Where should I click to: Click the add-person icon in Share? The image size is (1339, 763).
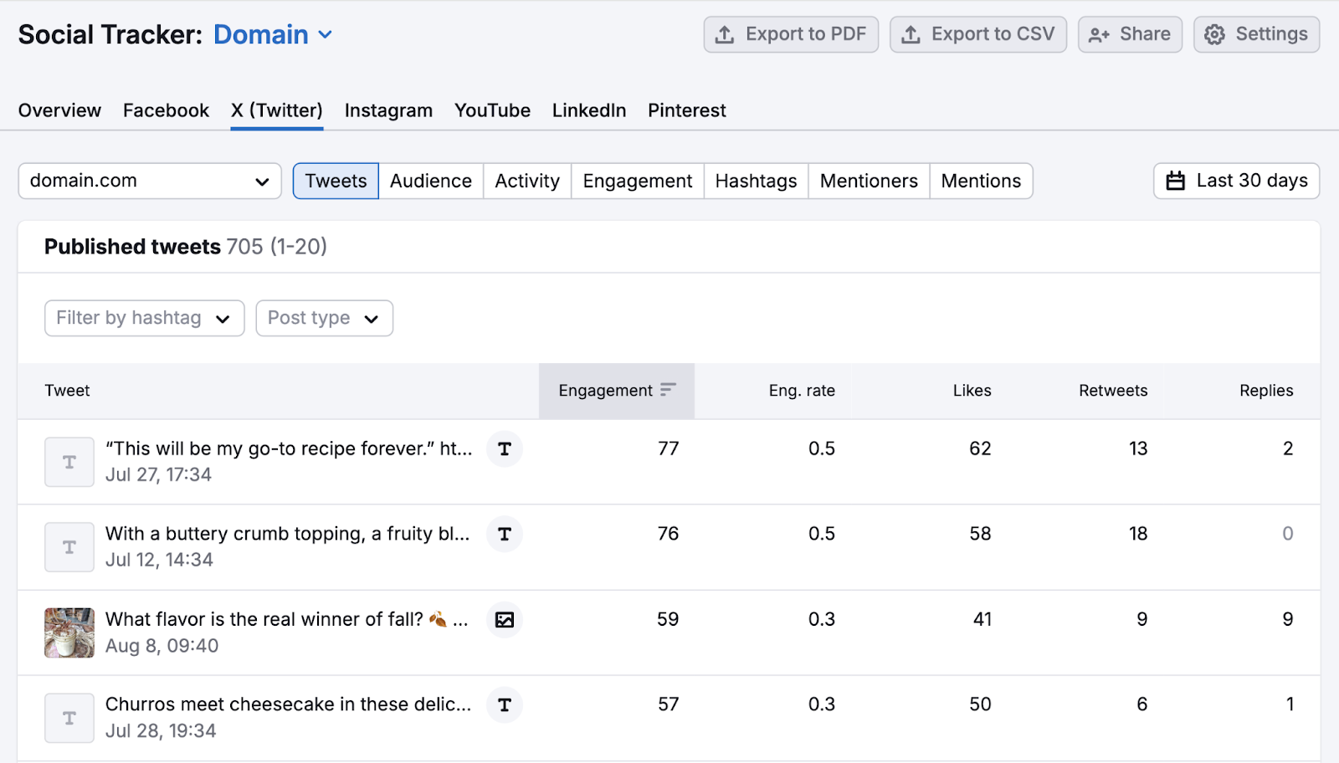click(x=1099, y=35)
